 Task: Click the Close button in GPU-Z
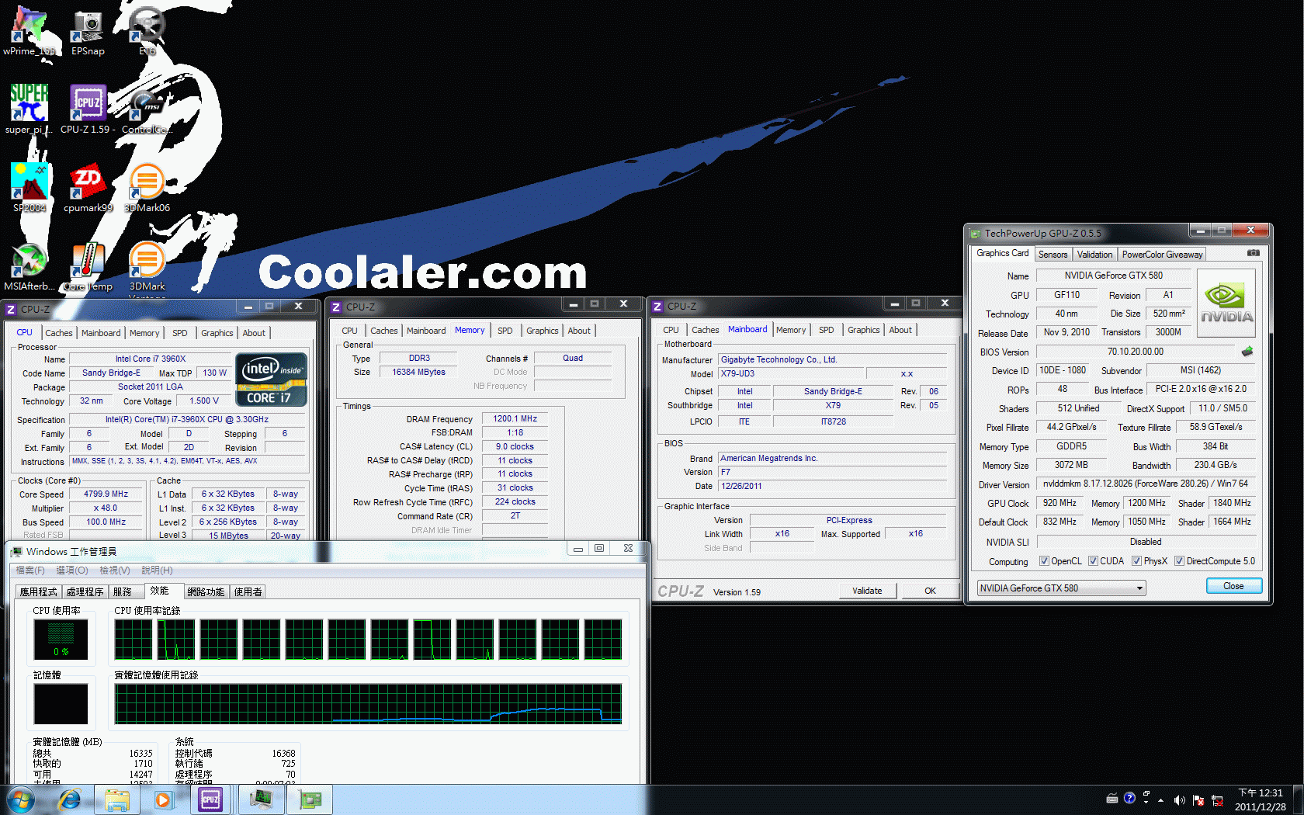[x=1233, y=586]
